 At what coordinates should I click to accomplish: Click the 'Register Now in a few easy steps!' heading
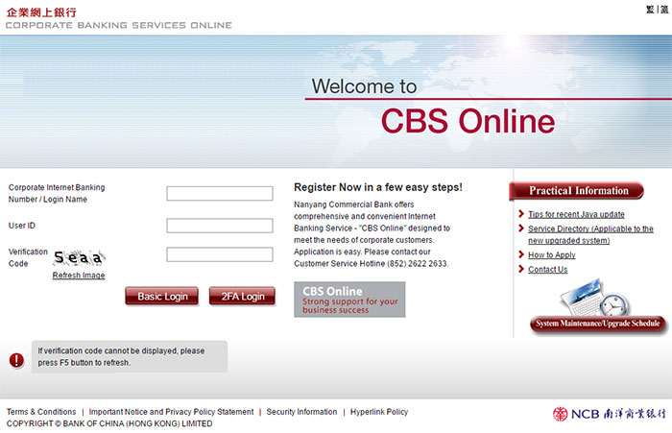click(x=378, y=187)
